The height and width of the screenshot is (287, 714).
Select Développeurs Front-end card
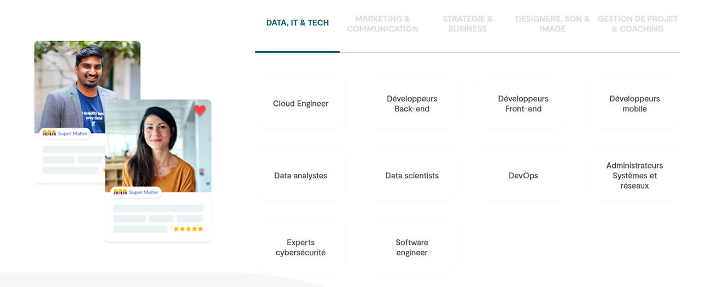[523, 104]
